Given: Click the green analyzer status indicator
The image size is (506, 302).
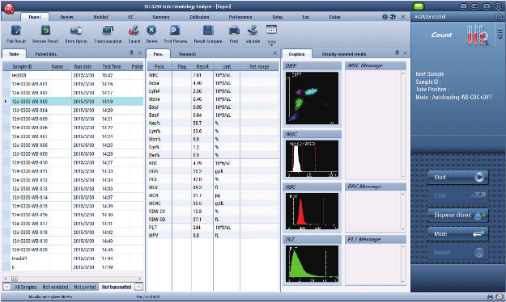Looking at the screenshot, I should [419, 6].
